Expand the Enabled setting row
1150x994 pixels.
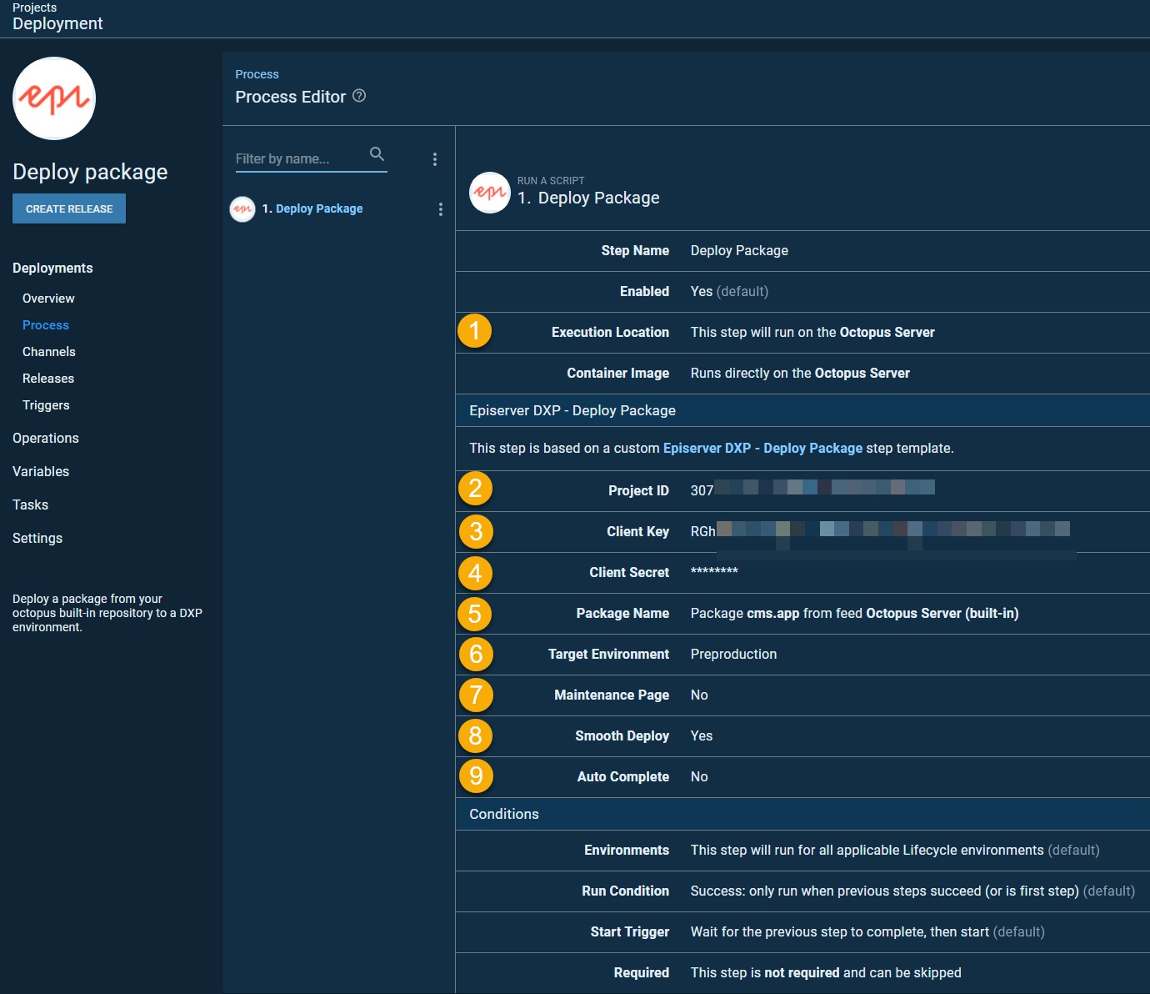[802, 292]
